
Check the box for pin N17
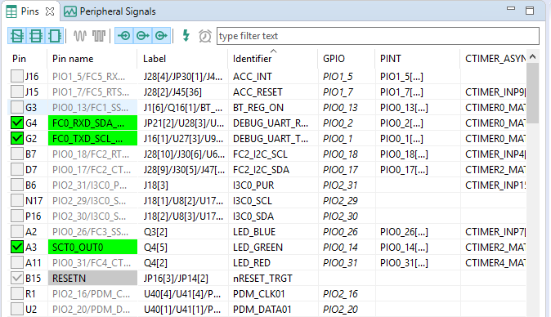pos(17,200)
